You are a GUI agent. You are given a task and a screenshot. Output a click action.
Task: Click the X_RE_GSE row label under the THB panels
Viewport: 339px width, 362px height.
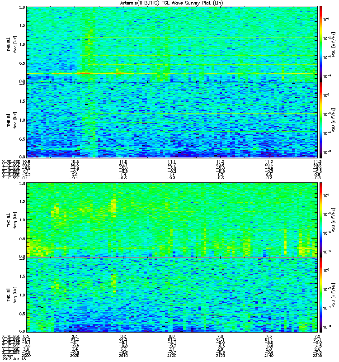[11, 162]
